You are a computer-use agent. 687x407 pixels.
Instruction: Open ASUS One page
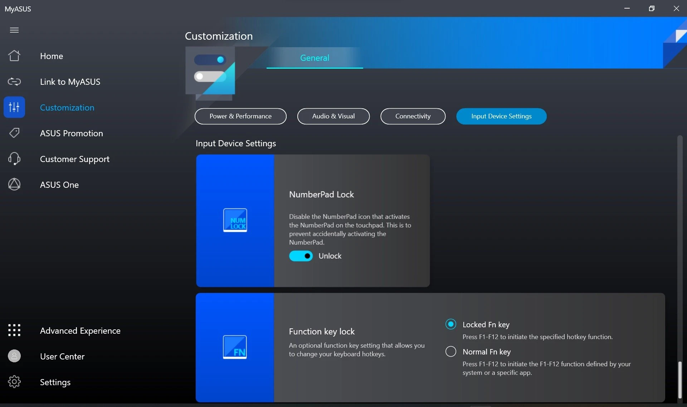(x=59, y=185)
